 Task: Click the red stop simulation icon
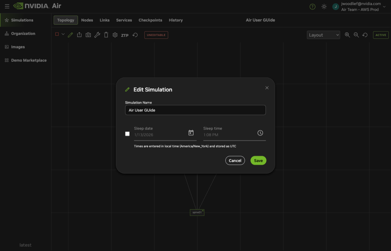coord(57,35)
